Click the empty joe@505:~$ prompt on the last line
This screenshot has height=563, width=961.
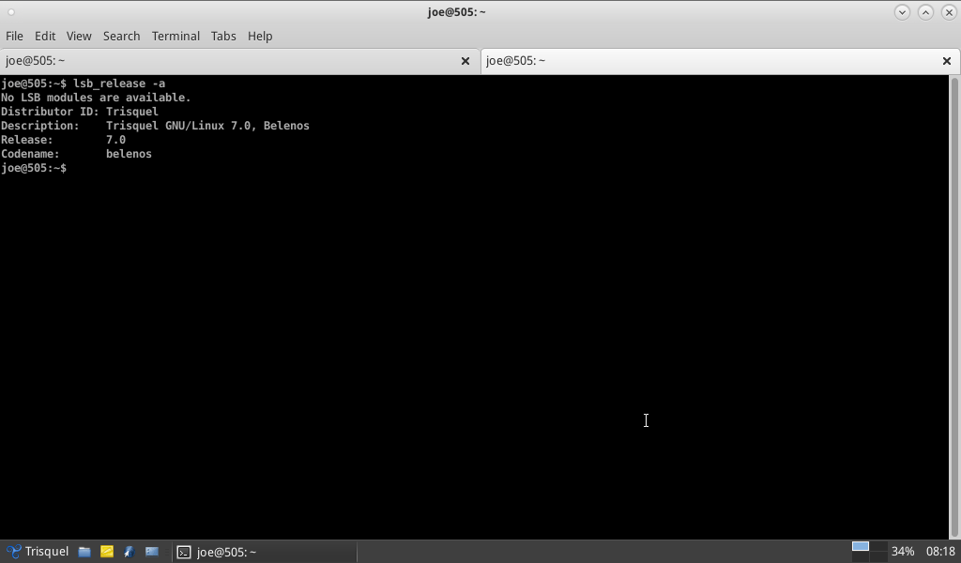pos(34,168)
